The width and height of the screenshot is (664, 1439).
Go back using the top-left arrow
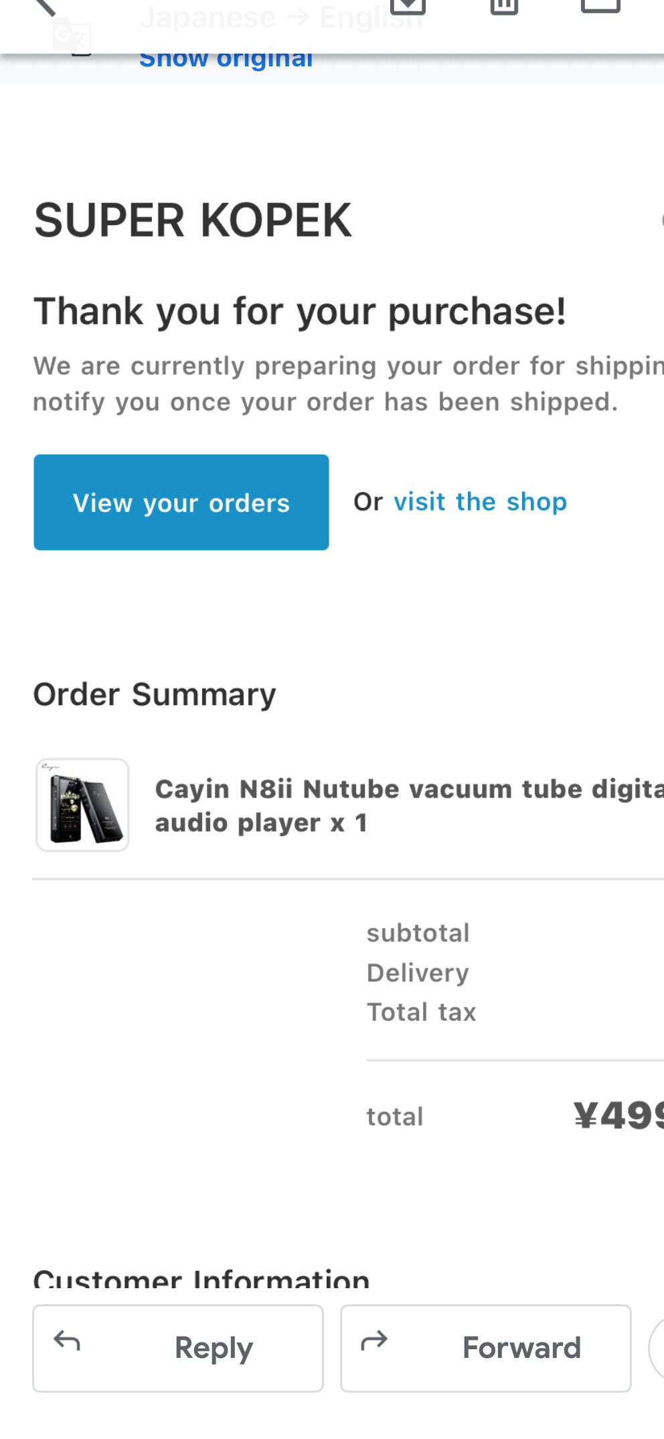pyautogui.click(x=44, y=7)
